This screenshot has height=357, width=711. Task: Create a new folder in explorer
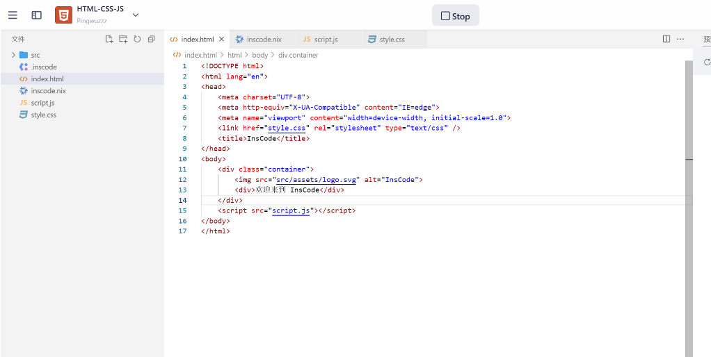[123, 40]
